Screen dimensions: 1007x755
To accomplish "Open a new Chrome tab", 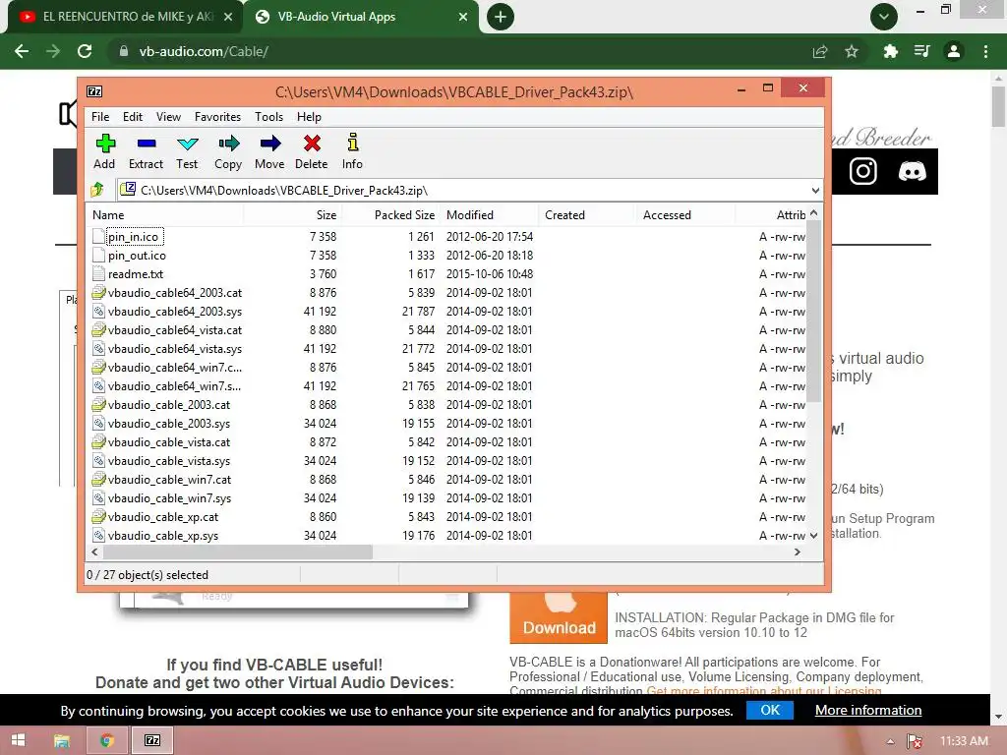I will (x=501, y=17).
